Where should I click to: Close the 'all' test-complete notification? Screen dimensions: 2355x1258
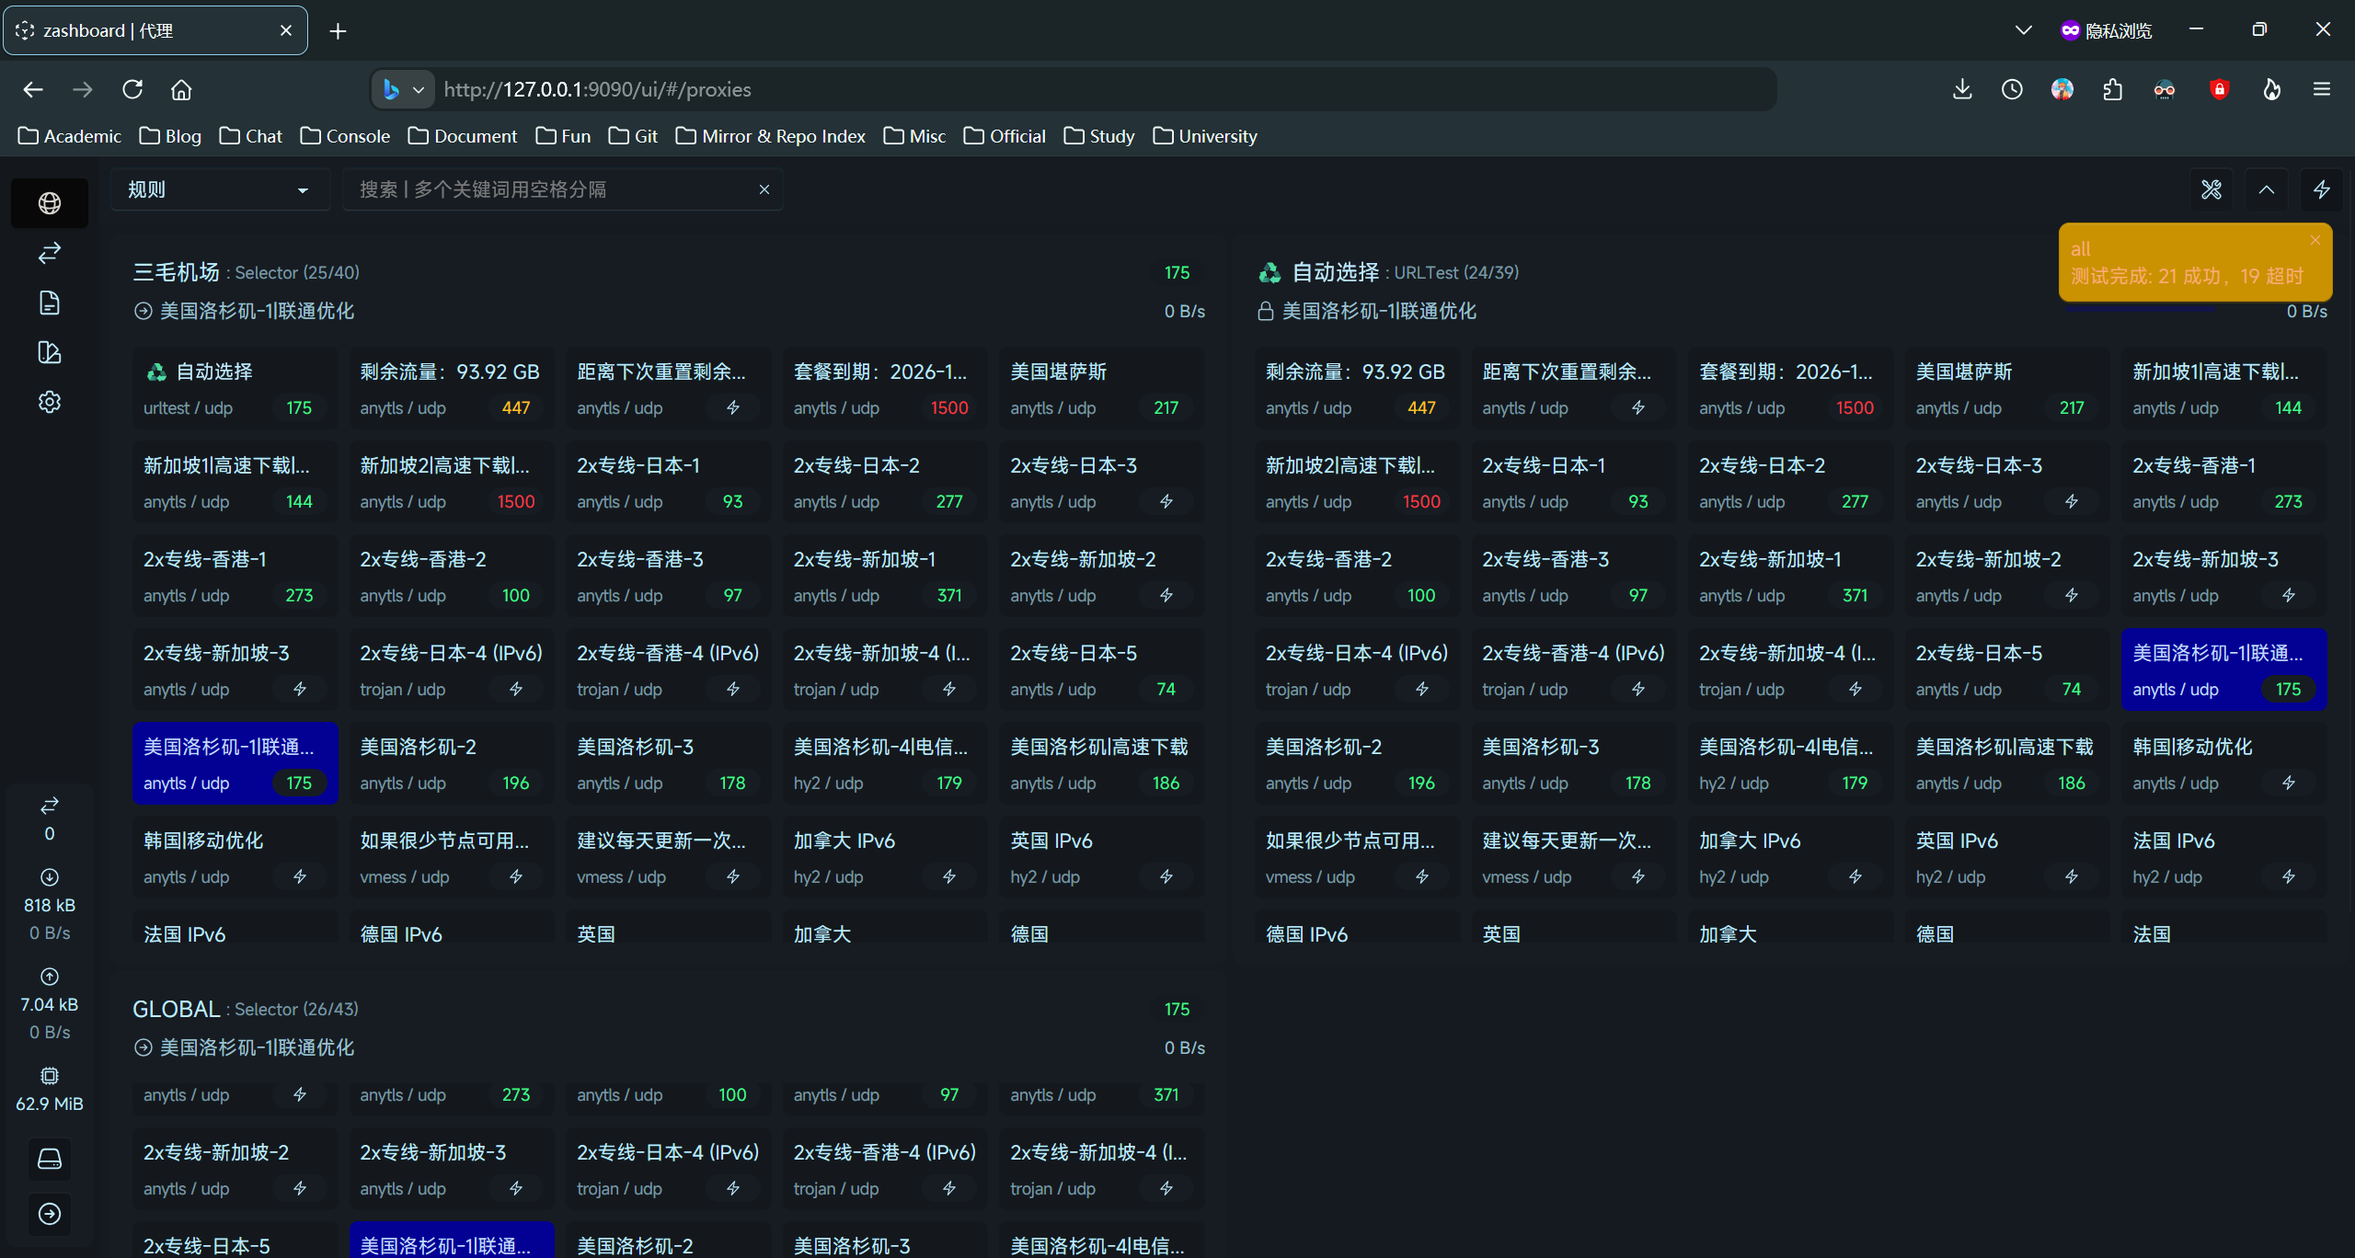[2315, 240]
